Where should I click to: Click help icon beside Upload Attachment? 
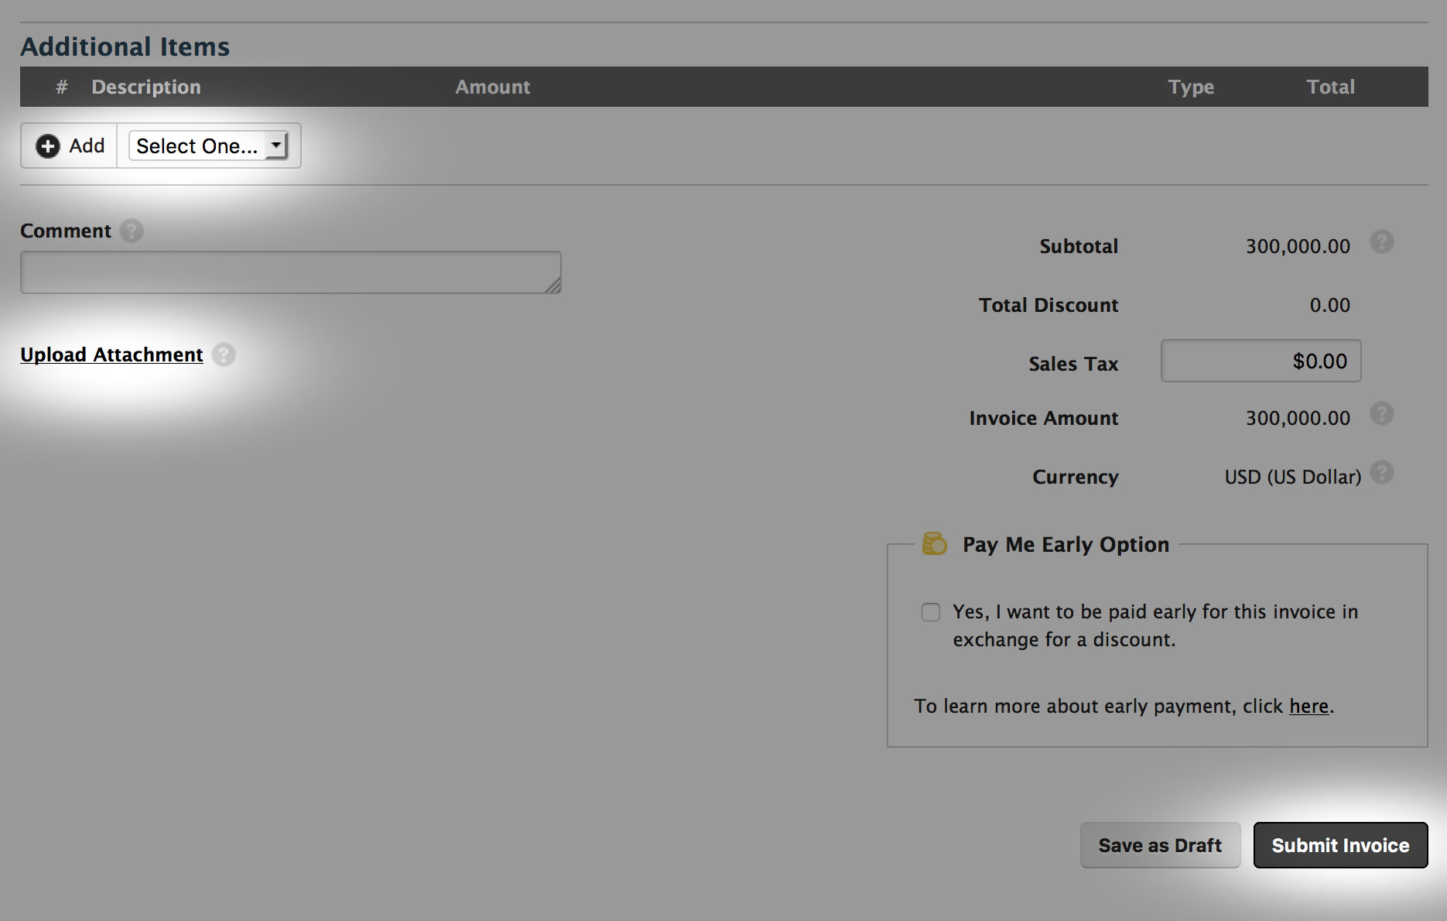(224, 354)
